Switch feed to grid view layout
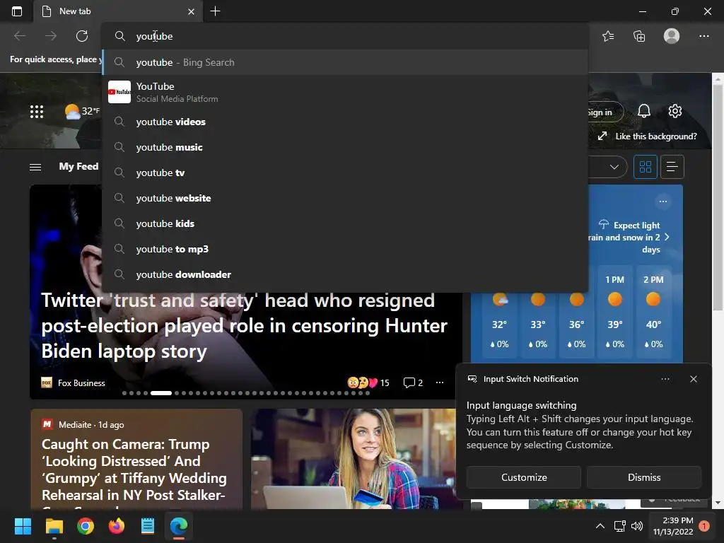This screenshot has width=724, height=543. (x=645, y=167)
